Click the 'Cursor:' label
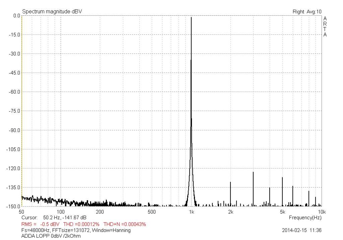The image size is (343, 240). 29,218
